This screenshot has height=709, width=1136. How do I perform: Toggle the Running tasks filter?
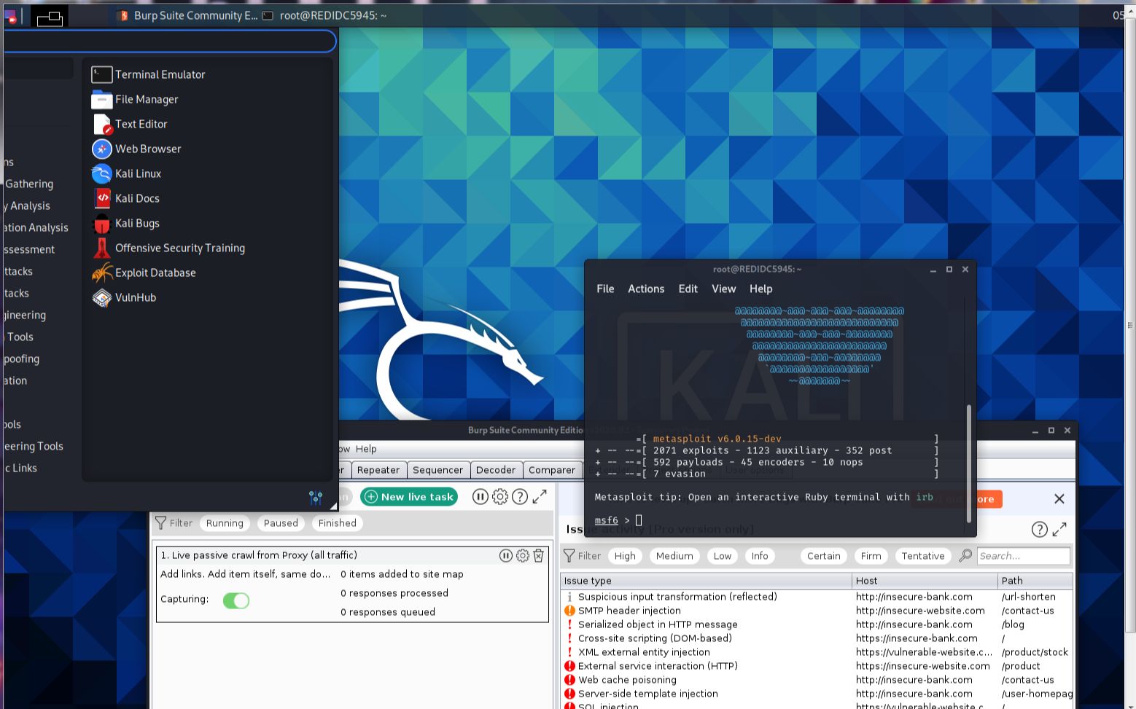(225, 523)
